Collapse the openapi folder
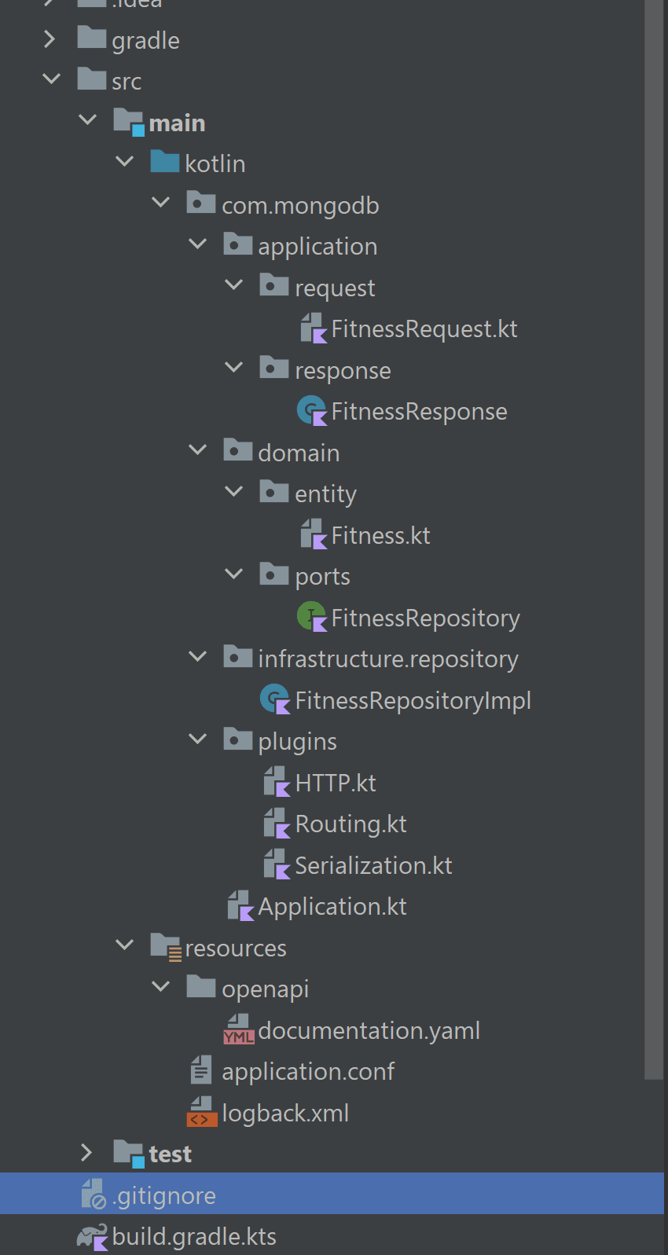The image size is (668, 1255). point(160,987)
